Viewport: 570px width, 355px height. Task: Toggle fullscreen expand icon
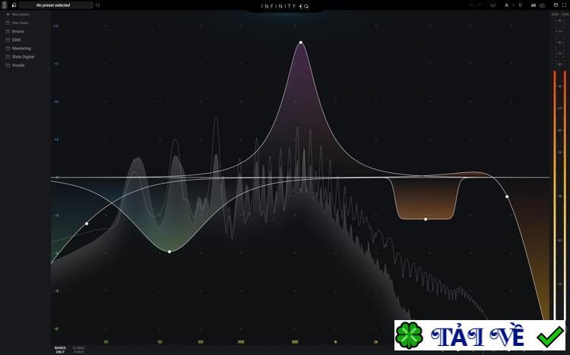(565, 5)
